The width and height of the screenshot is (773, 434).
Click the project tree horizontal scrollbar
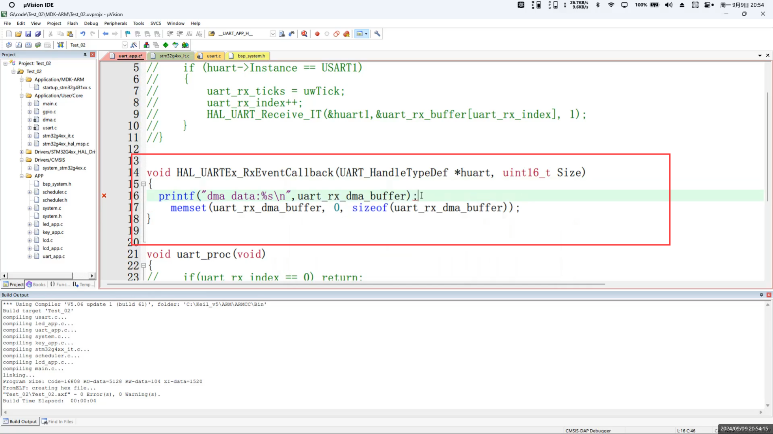(x=39, y=276)
